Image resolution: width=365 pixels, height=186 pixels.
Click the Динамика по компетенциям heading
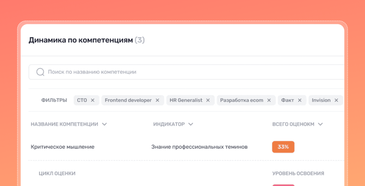tap(81, 40)
